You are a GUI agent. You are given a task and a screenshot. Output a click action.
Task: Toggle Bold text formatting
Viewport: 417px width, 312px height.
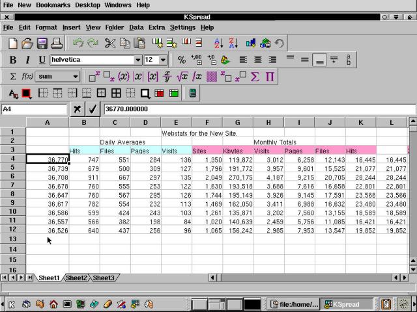click(13, 60)
